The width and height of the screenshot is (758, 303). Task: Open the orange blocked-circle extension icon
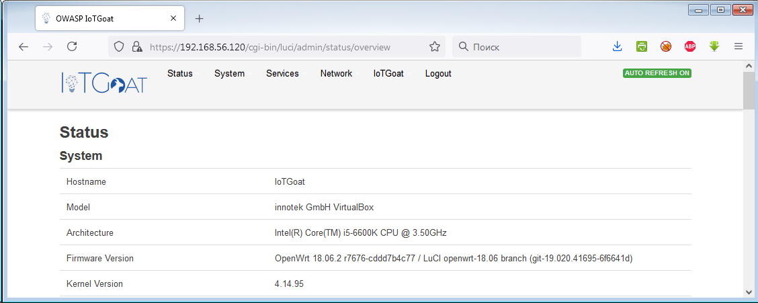(x=666, y=46)
